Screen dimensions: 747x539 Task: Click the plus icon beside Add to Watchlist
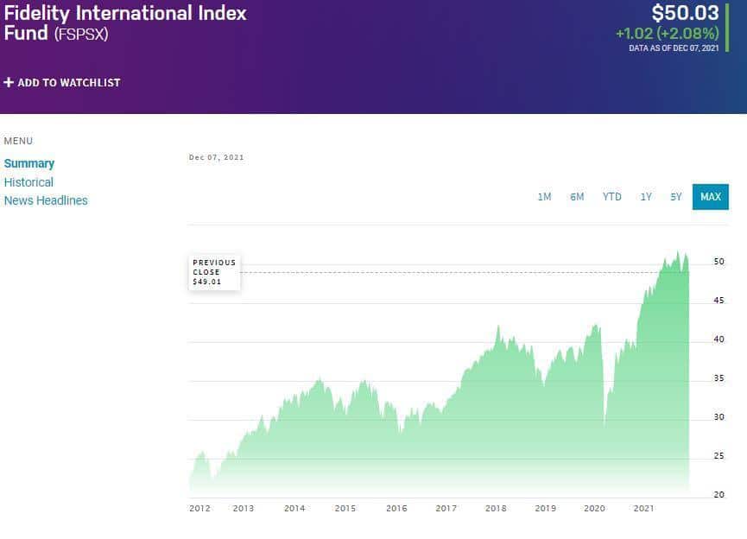9,82
